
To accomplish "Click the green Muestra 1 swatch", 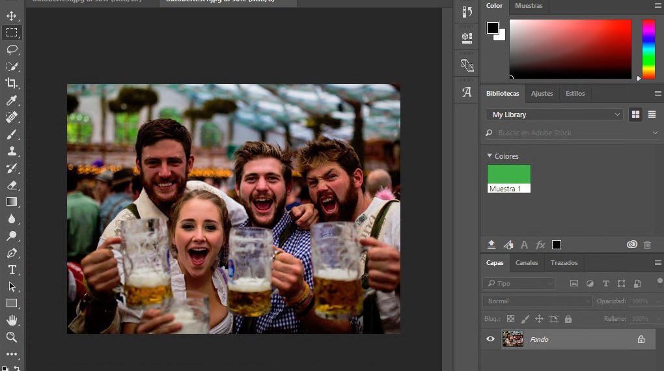I will [509, 174].
